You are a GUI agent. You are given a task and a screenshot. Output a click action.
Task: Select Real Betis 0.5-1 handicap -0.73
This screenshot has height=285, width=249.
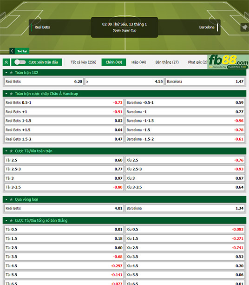click(64, 102)
